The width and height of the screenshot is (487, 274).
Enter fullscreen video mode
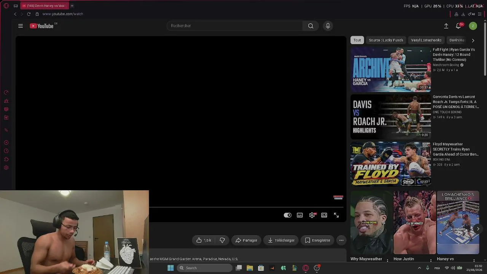point(336,215)
